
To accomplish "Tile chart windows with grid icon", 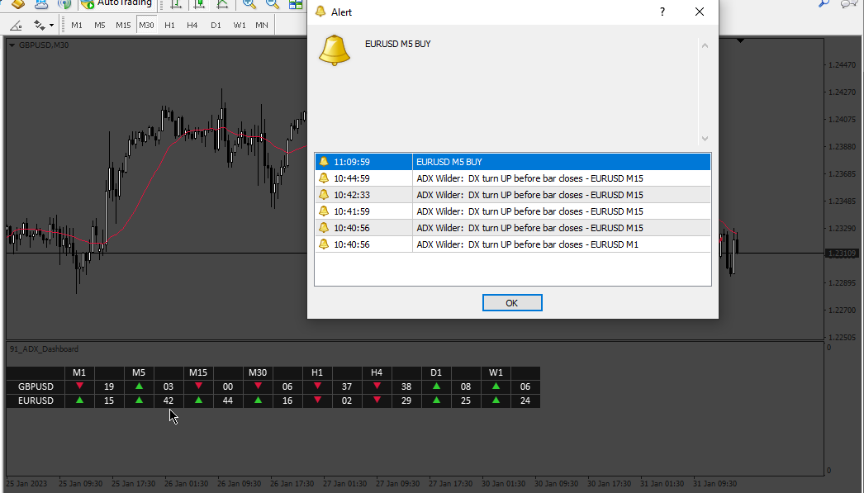I will coord(296,4).
